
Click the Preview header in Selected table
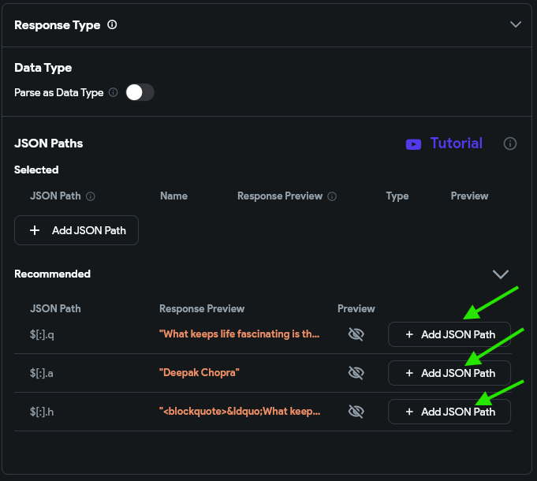(469, 196)
